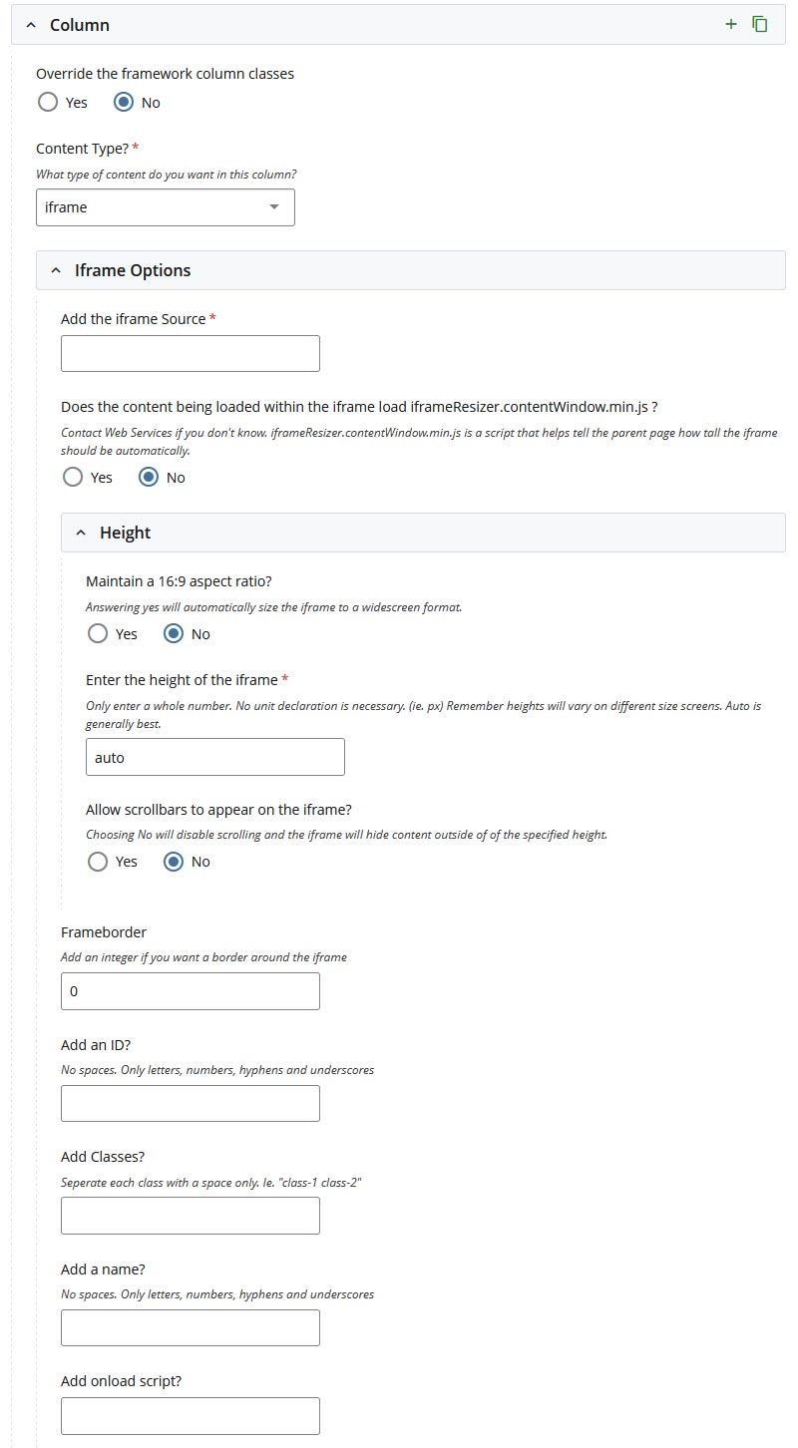The image size is (798, 1448).
Task: Click the Frameborder field containing 0
Action: (x=190, y=990)
